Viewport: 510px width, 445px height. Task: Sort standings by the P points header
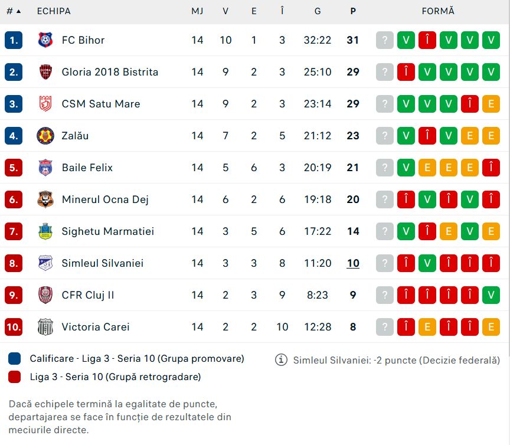353,11
